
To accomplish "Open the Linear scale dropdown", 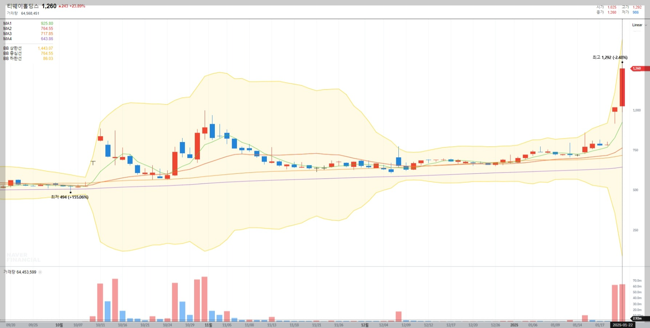I will pos(639,25).
